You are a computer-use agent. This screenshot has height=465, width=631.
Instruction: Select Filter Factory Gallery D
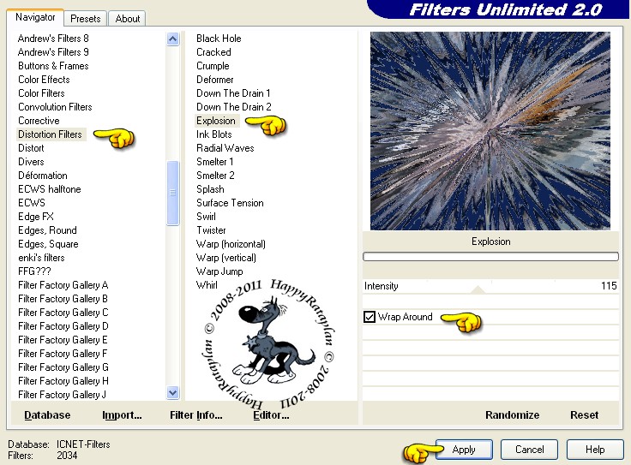(63, 326)
